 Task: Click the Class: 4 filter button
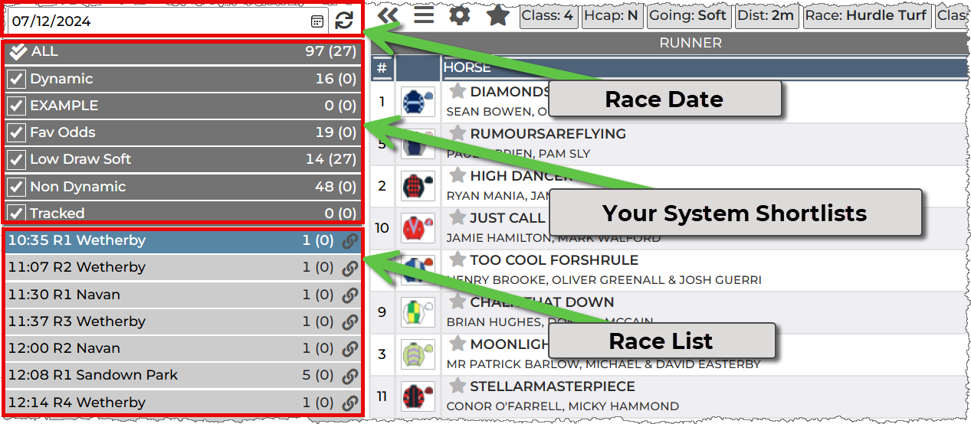coord(548,15)
